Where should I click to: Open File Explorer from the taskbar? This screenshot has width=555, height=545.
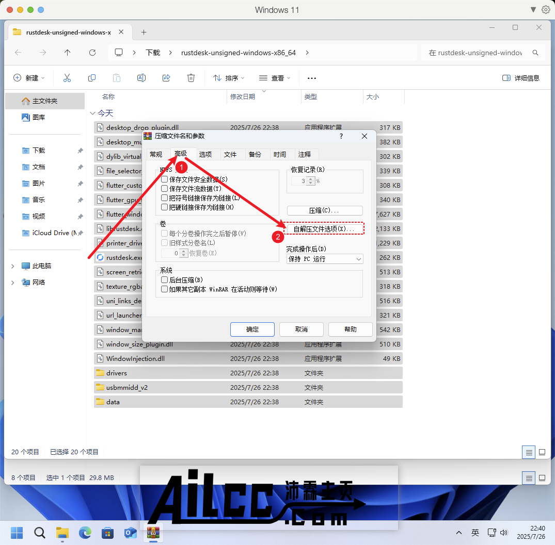pos(62,533)
